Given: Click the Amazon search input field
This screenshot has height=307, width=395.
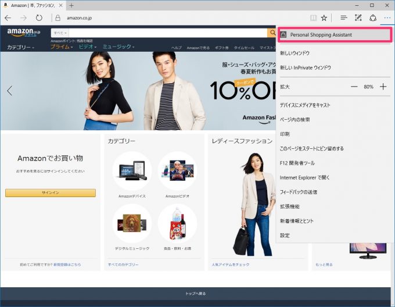Looking at the screenshot, I should click(x=168, y=33).
